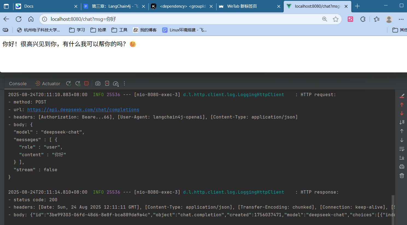The image size is (407, 225).
Task: Switch to the dependency groupId tab
Action: pyautogui.click(x=182, y=6)
